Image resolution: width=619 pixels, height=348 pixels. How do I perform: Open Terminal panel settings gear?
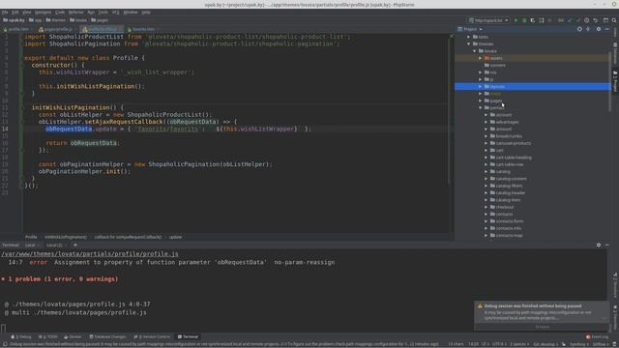coord(599,245)
